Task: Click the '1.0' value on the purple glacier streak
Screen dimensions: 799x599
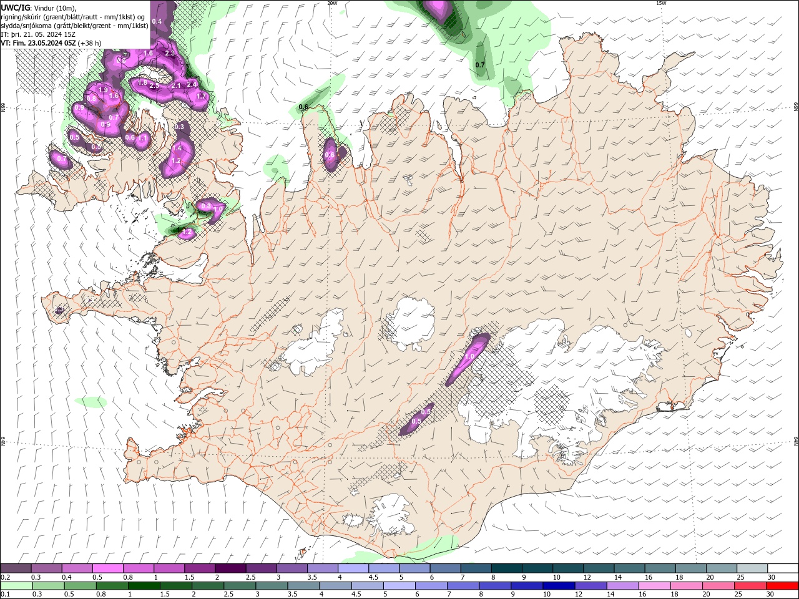Action: (x=470, y=356)
